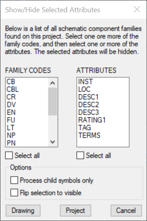Viewport: 147px width, 221px height.
Task: Click scroll down arrow in family codes list
Action: click(x=53, y=142)
